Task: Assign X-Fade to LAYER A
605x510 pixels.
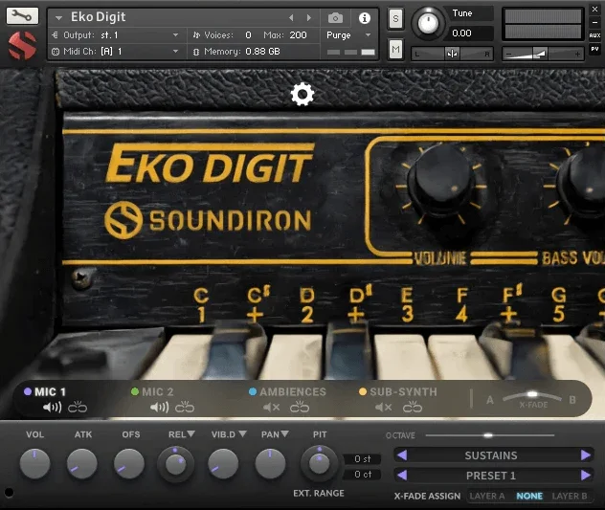Action: coord(487,496)
